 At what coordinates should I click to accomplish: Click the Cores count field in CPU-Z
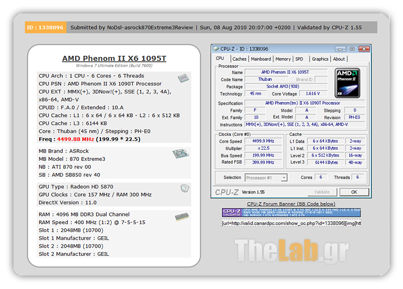pyautogui.click(x=321, y=177)
